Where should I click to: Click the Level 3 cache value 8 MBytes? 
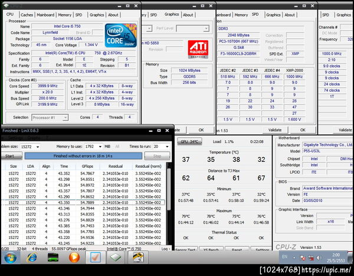point(102,105)
